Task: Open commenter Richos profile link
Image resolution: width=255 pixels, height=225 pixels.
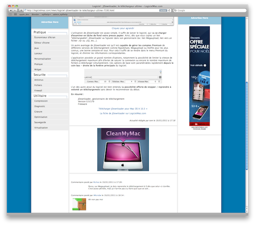Action: pyautogui.click(x=96, y=182)
